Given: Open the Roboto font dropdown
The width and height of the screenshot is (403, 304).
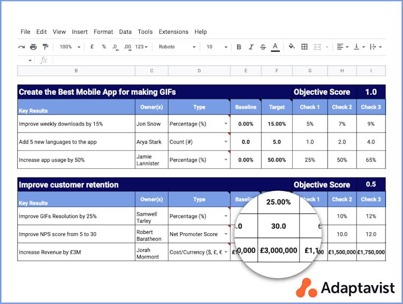Looking at the screenshot, I should (177, 47).
